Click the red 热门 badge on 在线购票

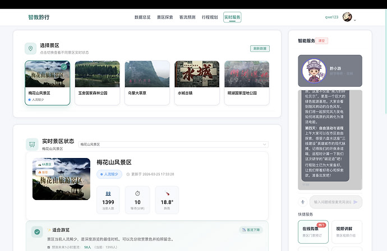[321, 225]
